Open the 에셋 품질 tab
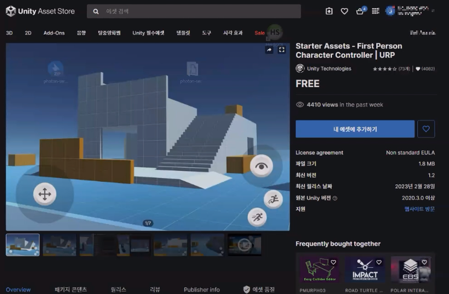The image size is (449, 294). pos(259,289)
